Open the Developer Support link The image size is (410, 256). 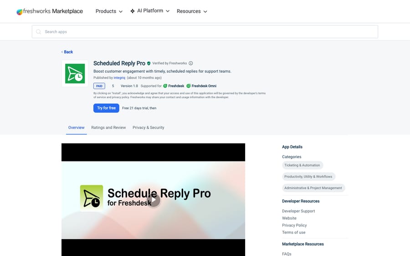click(298, 211)
